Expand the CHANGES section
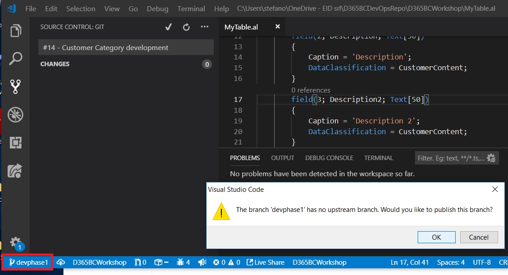Screen dimensions: 508x275 pos(55,64)
